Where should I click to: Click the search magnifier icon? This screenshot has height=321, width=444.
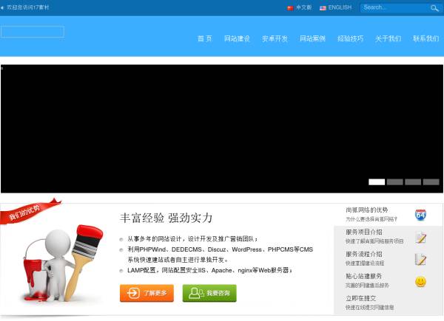pyautogui.click(x=434, y=8)
